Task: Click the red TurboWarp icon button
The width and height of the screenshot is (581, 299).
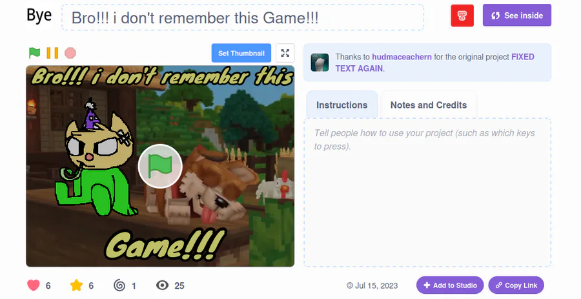Action: (x=462, y=15)
